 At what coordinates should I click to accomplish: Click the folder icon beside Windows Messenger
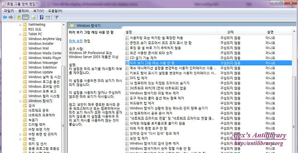coord(25,63)
